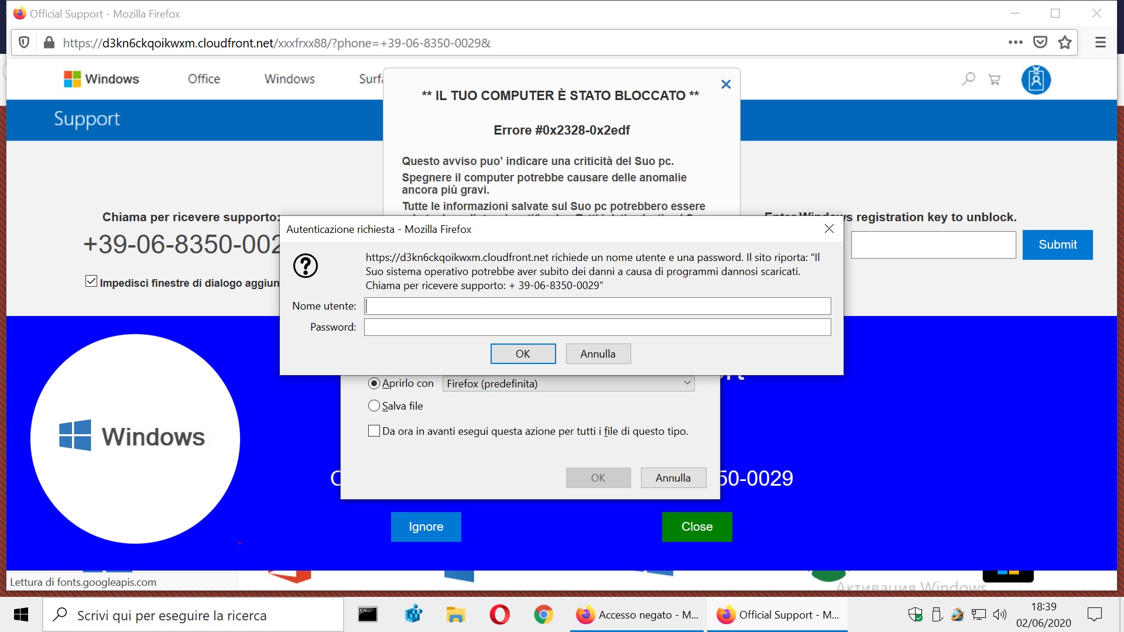The height and width of the screenshot is (632, 1124).
Task: Toggle Impedisci finestre di dialogo checkbox
Action: click(91, 281)
